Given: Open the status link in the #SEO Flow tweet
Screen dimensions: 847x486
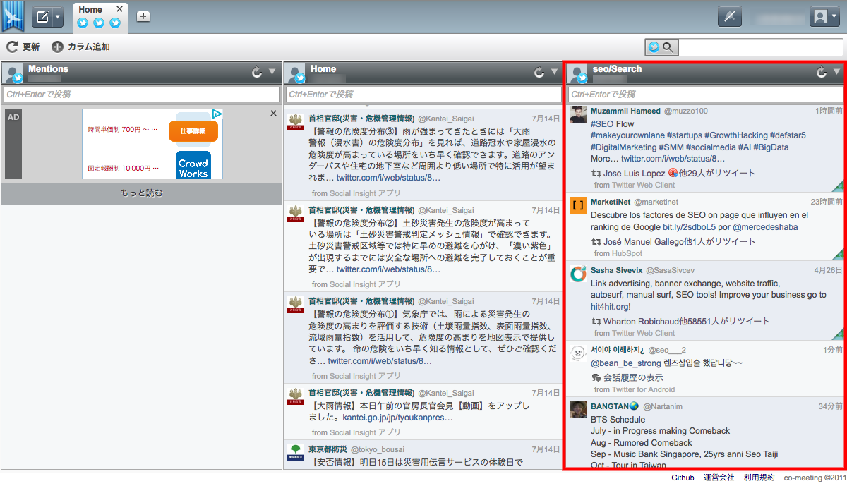Looking at the screenshot, I should pos(673,159).
